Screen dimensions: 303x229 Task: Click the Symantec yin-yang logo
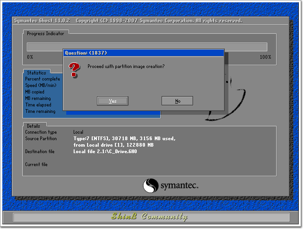(x=151, y=186)
